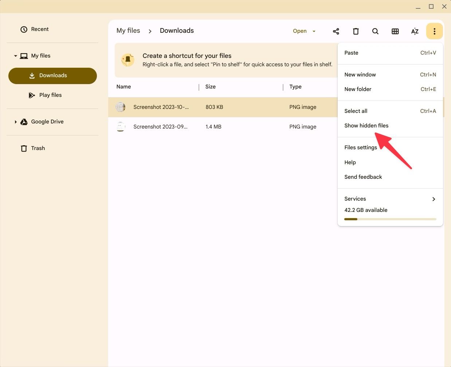
Task: Open Recent from the sidebar
Action: [x=40, y=29]
